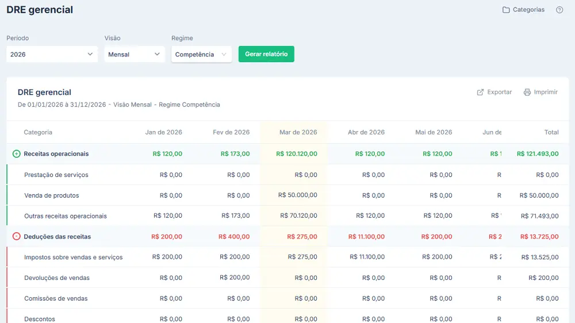Click the Exportar text link
The width and height of the screenshot is (575, 323).
click(499, 93)
